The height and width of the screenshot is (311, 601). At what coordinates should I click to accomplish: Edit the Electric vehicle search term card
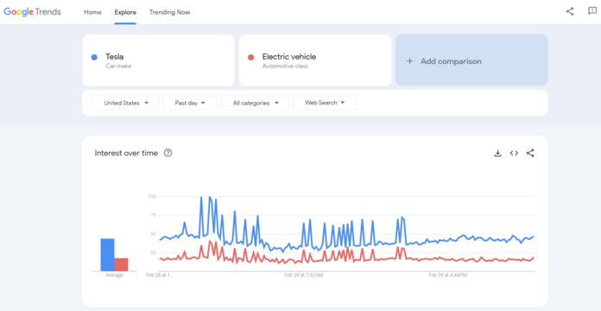[315, 60]
